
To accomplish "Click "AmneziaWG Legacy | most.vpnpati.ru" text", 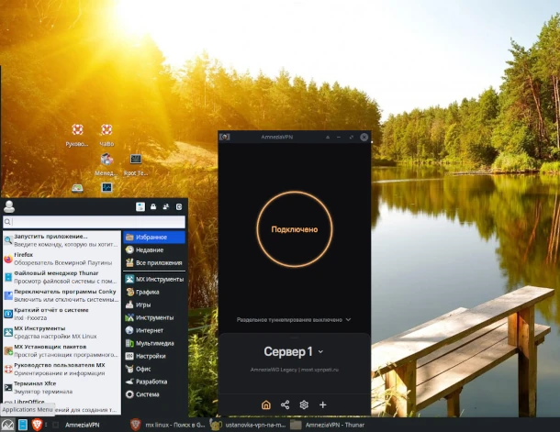I will pos(295,370).
